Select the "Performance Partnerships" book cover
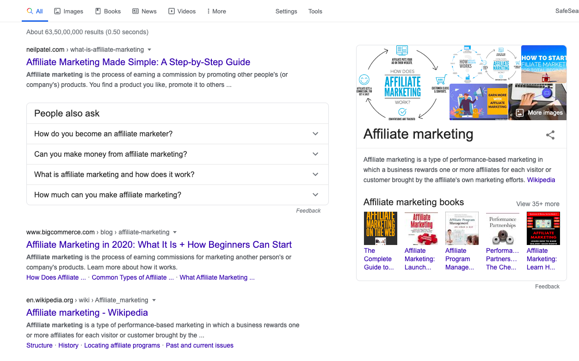Image resolution: width=579 pixels, height=361 pixels. [x=502, y=228]
